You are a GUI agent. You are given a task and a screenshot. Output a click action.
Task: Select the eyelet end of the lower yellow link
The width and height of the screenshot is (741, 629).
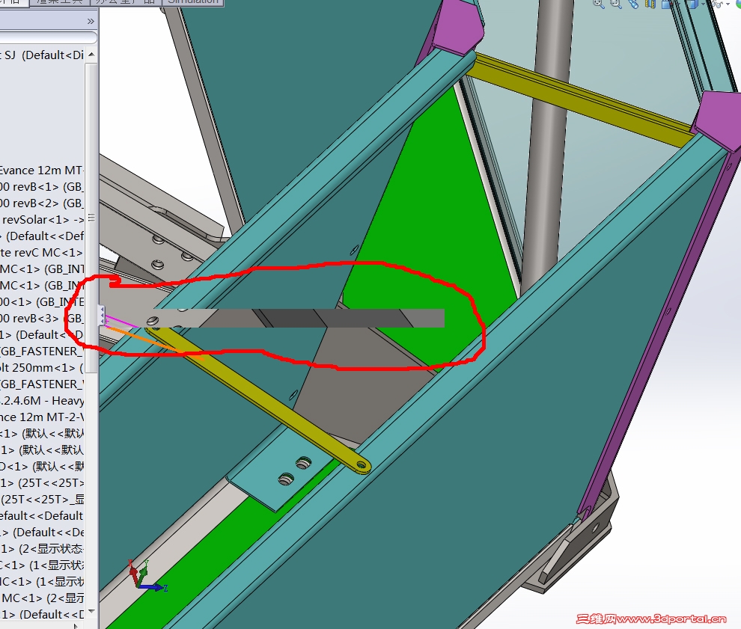(361, 465)
